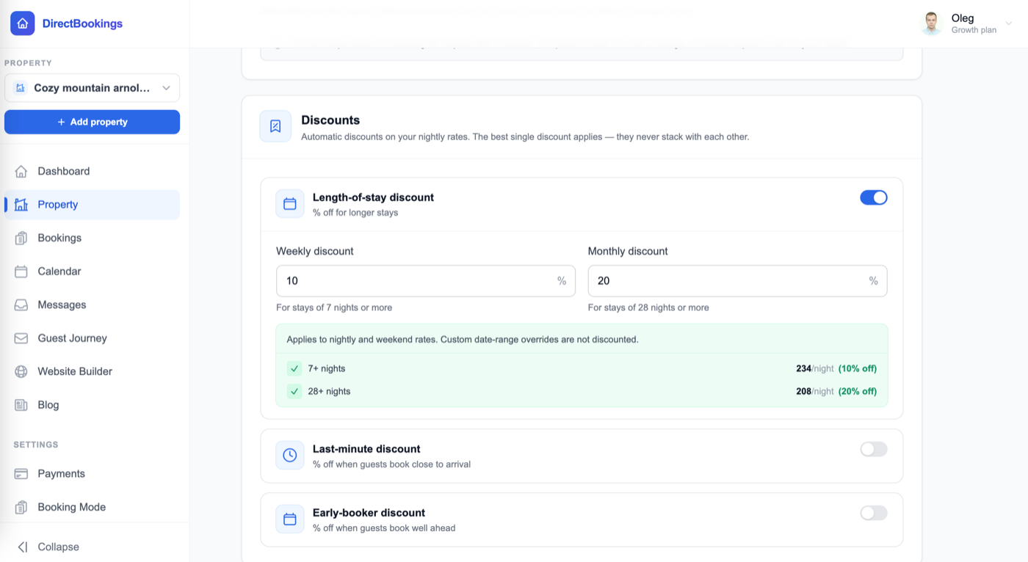Click the Payments card icon

coord(21,474)
